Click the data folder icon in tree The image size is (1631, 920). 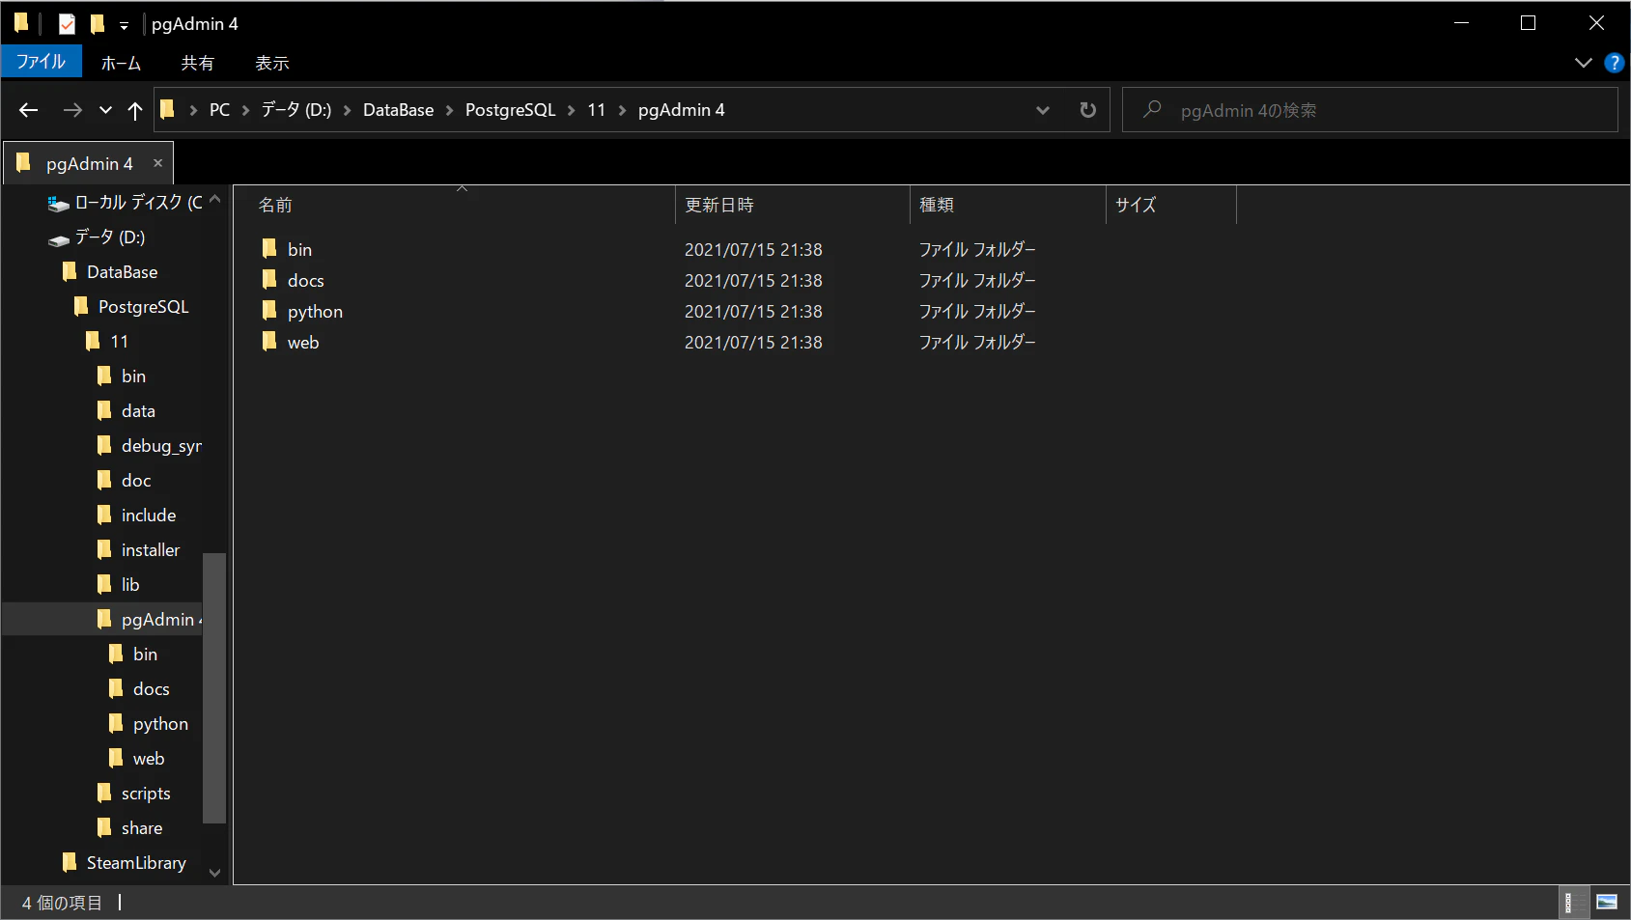(104, 410)
